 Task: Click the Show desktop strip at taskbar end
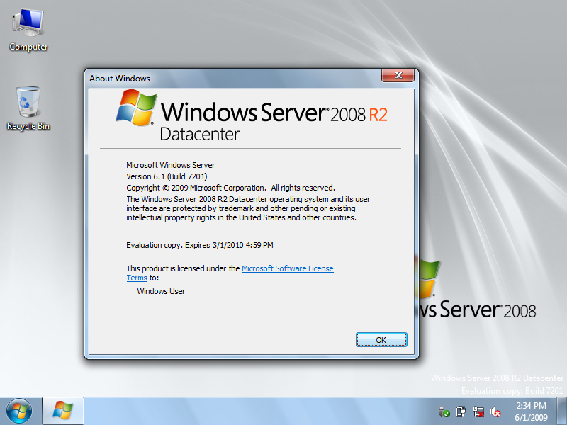561,411
